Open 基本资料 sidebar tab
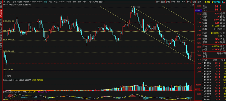The width and height of the screenshot is (226, 101). pos(1,38)
